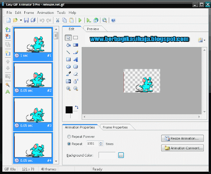The image size is (211, 174).
Task: Select the Repeat times radio button
Action: 69,144
